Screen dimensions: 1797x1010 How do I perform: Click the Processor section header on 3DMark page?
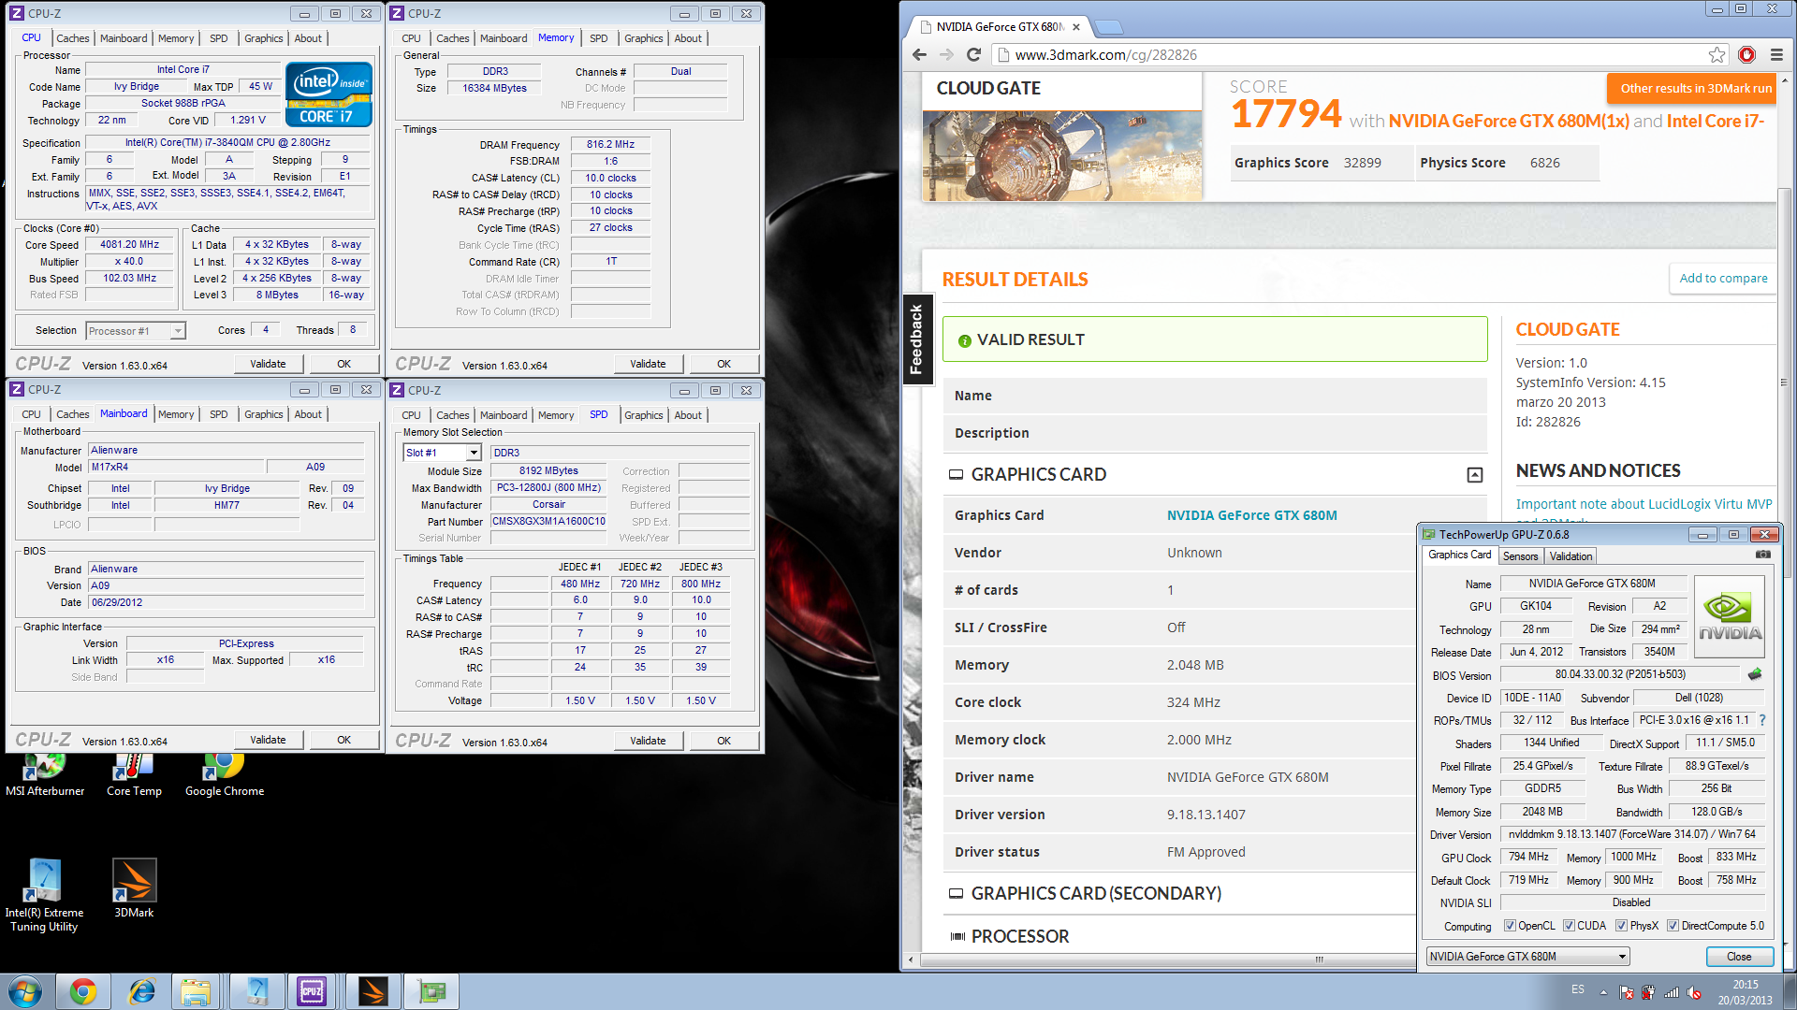pyautogui.click(x=1020, y=936)
